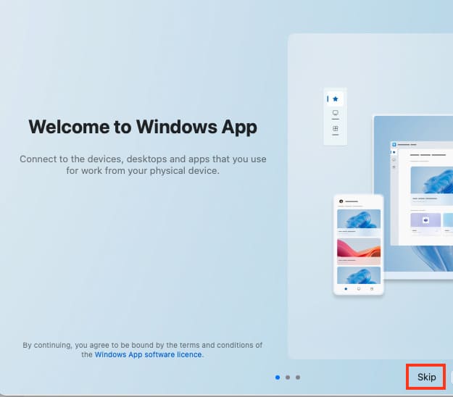This screenshot has height=397, width=453.
Task: Go to the second page indicator dot
Action: pos(288,377)
